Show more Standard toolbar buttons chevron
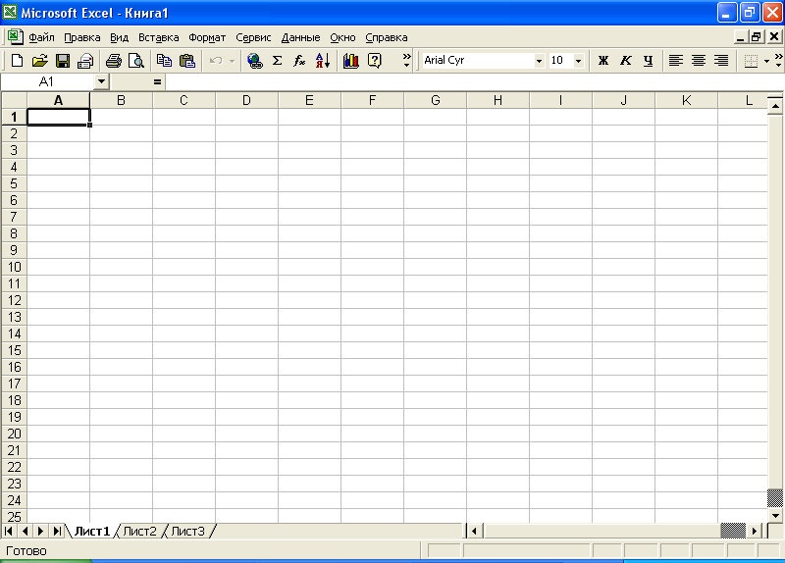The image size is (785, 563). coord(406,61)
